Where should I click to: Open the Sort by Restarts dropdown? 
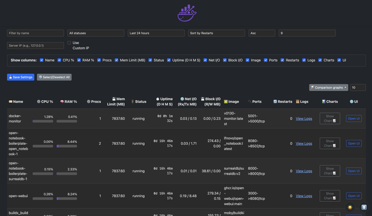click(x=216, y=33)
